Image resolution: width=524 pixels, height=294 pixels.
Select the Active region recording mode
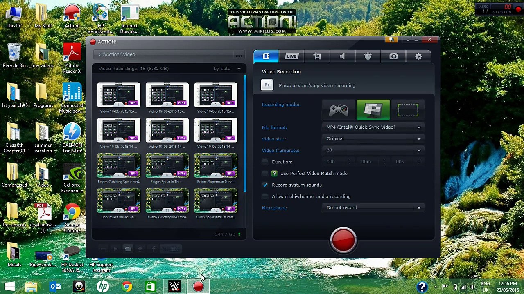(408, 110)
